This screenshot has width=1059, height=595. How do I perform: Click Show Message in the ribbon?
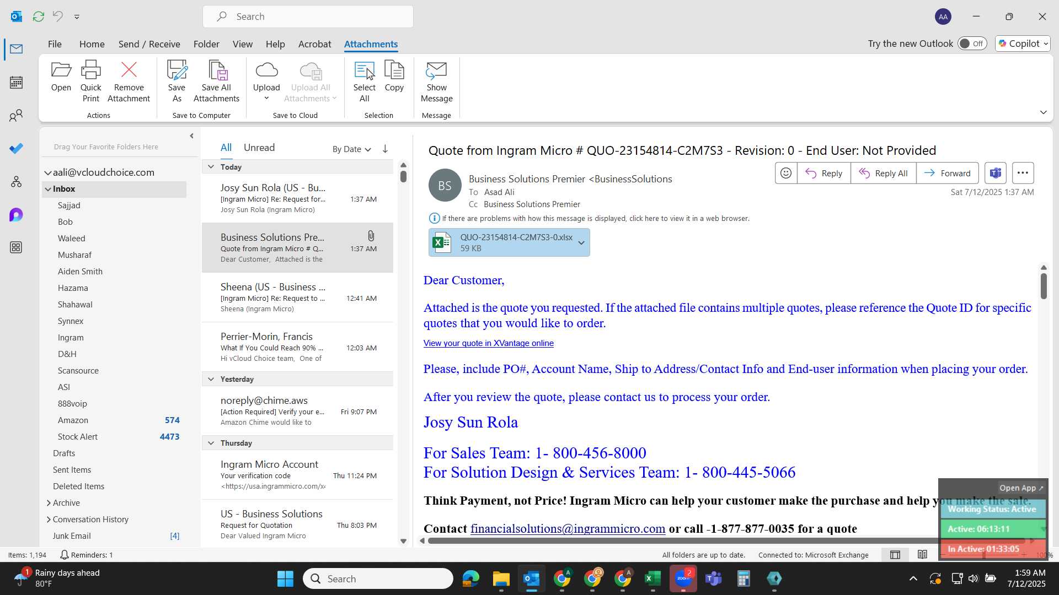click(436, 82)
